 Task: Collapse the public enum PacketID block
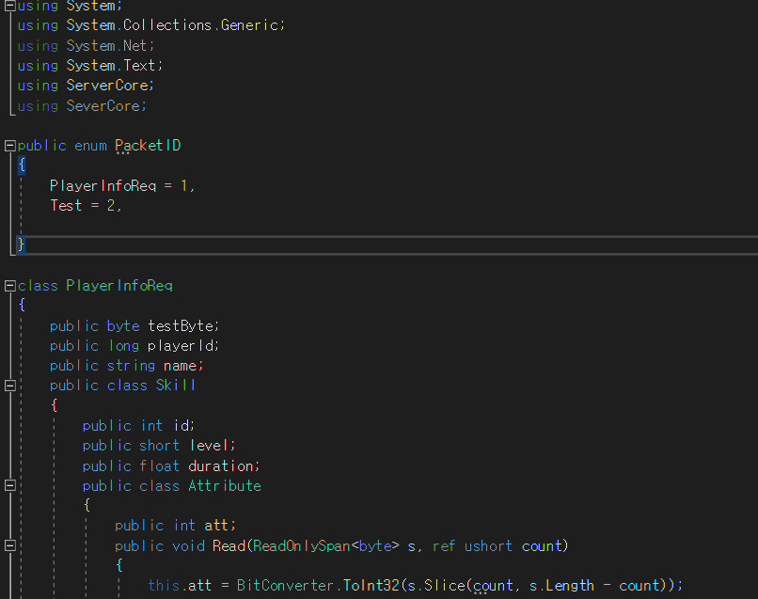pos(9,146)
